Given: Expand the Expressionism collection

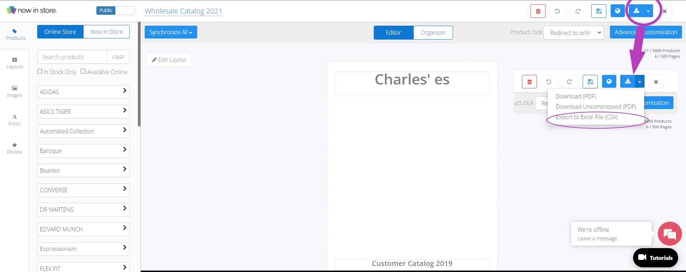Looking at the screenshot, I should [83, 249].
